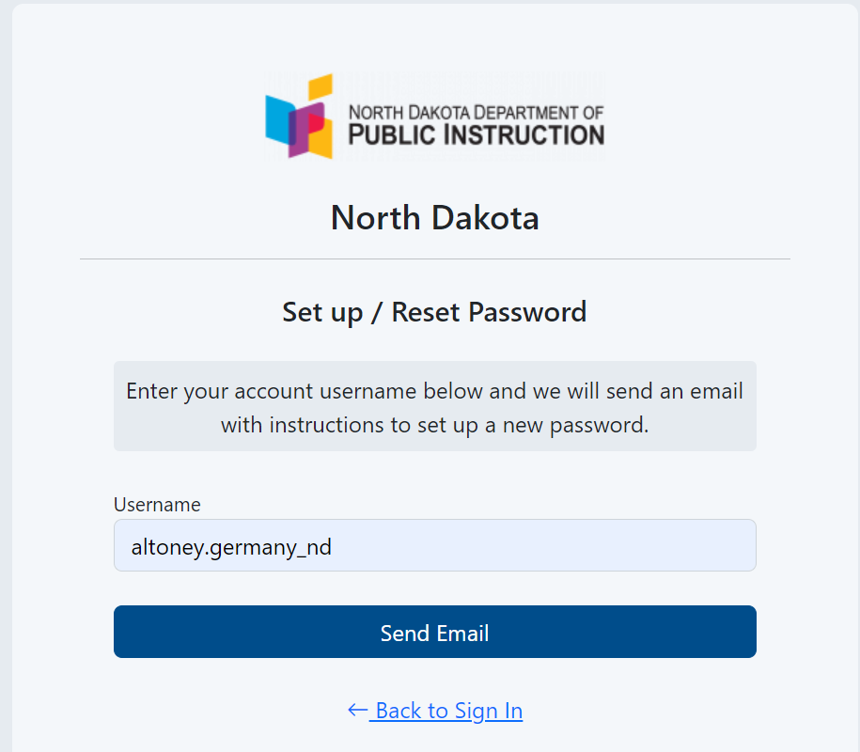This screenshot has height=752, width=860.
Task: Click the "Set up / Reset Password" heading
Action: 434,312
